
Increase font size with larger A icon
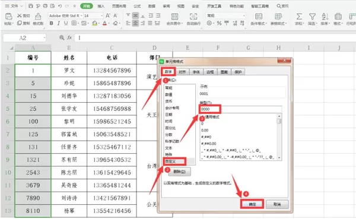click(108, 15)
